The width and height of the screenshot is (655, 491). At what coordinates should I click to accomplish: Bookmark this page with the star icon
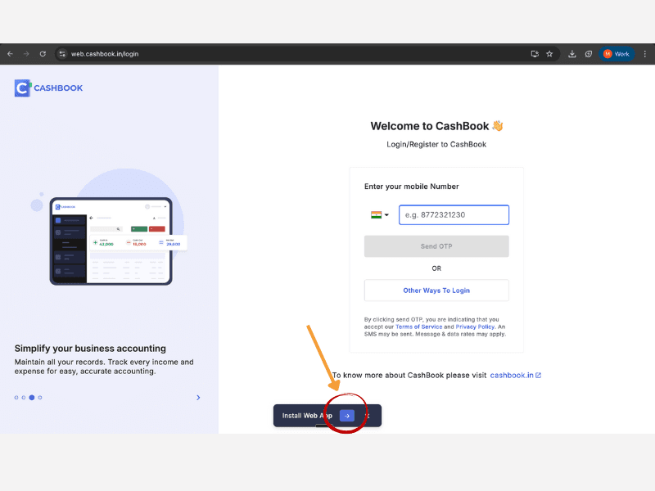point(549,54)
